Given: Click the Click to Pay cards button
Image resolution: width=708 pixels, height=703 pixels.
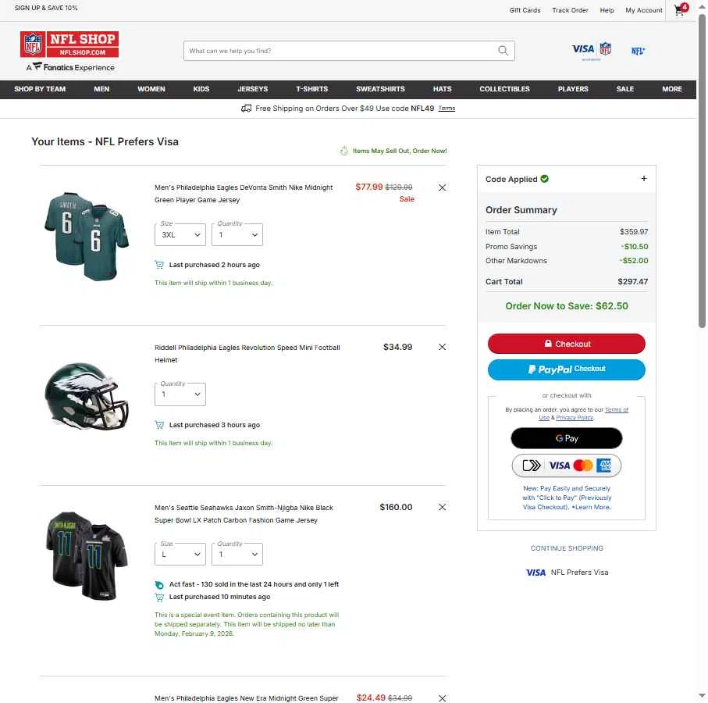Looking at the screenshot, I should click(566, 466).
